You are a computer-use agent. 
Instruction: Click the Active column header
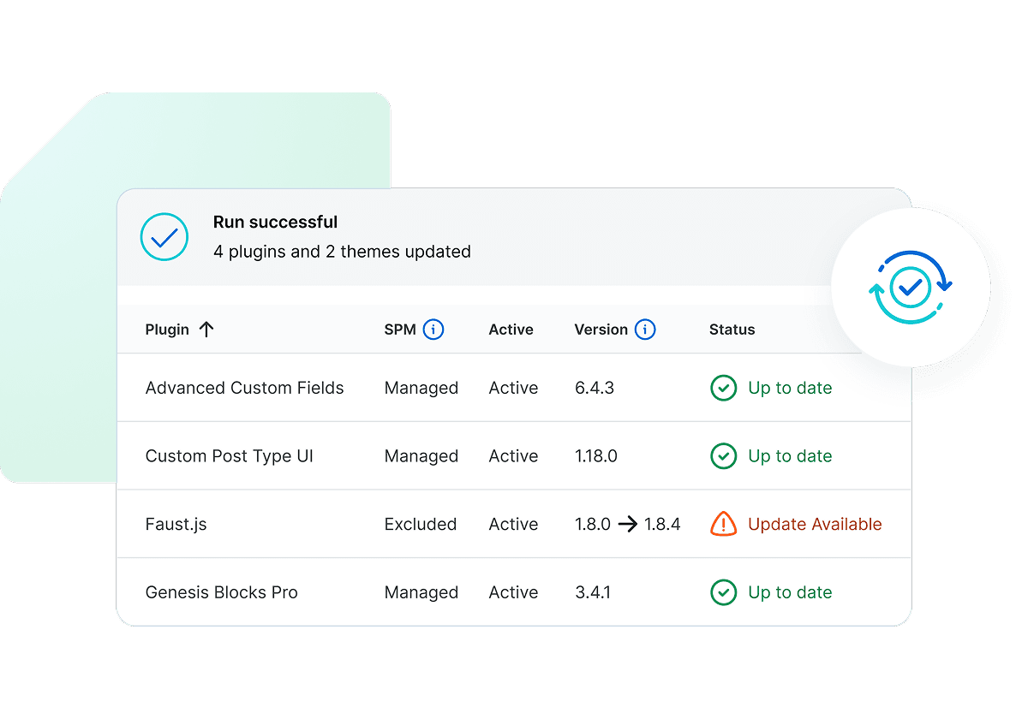click(x=511, y=330)
